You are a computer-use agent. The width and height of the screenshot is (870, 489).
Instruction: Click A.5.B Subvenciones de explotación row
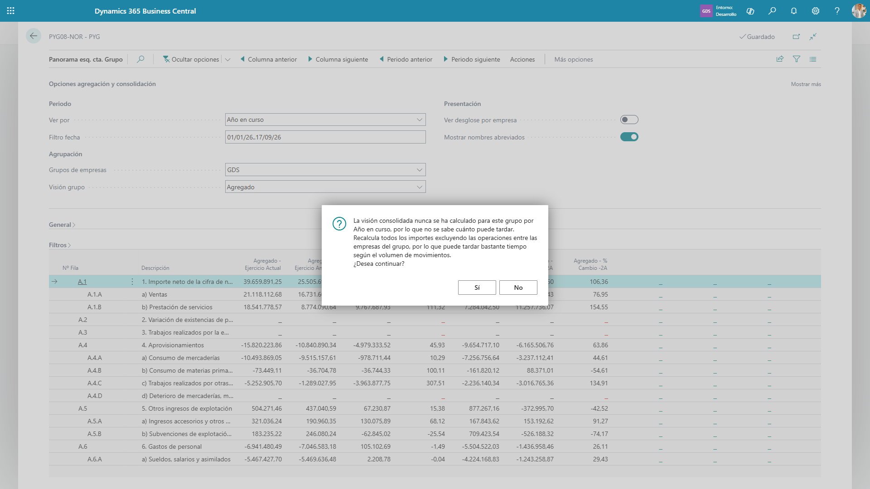(x=435, y=434)
